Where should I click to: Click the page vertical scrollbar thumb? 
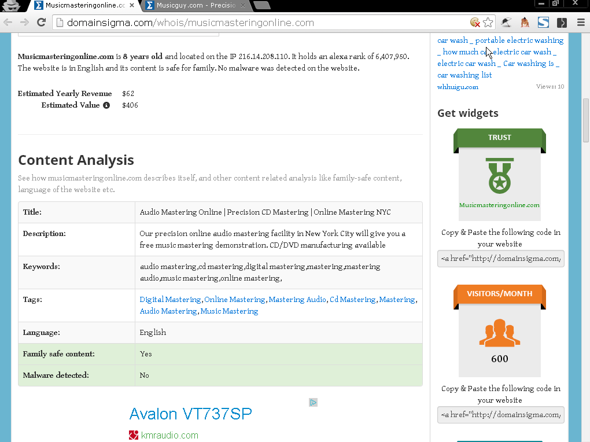(x=585, y=120)
